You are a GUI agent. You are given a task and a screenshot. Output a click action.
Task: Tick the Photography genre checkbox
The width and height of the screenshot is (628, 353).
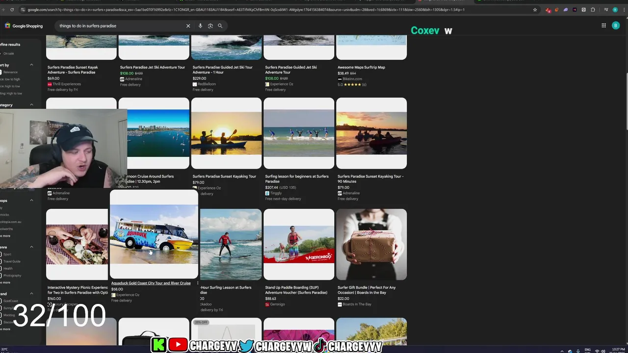1,276
